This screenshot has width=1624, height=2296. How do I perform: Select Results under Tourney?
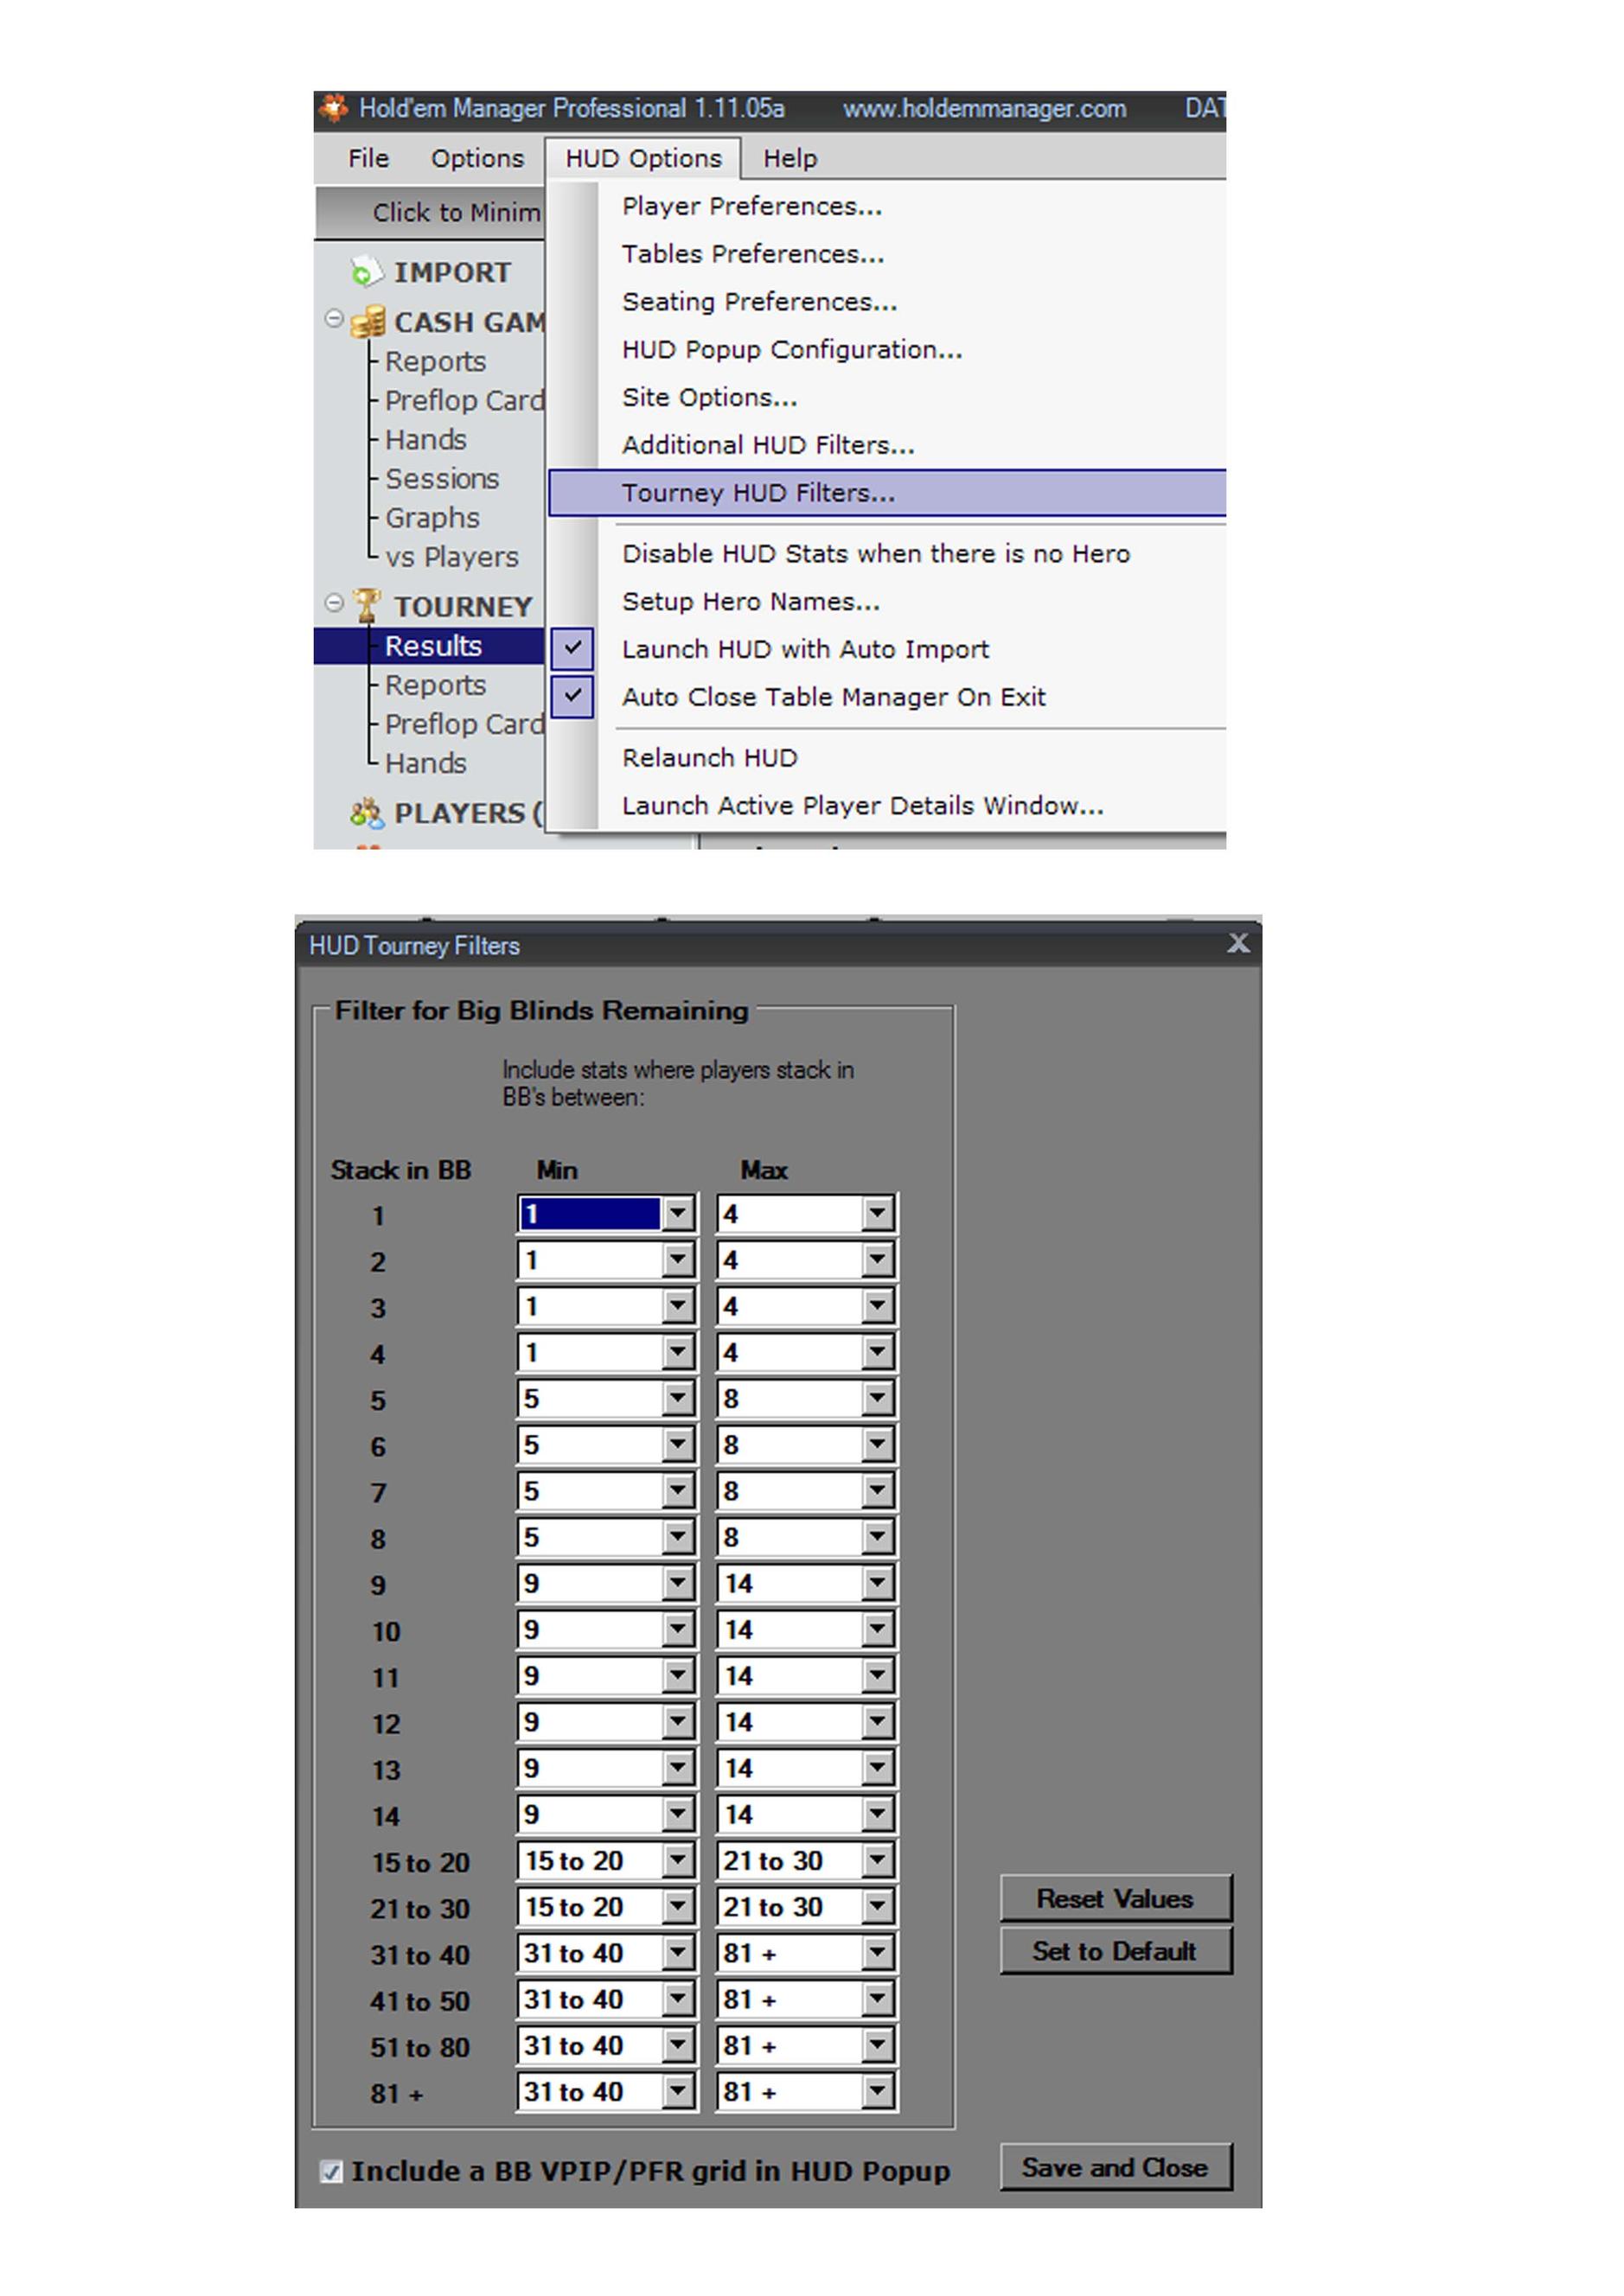click(433, 646)
